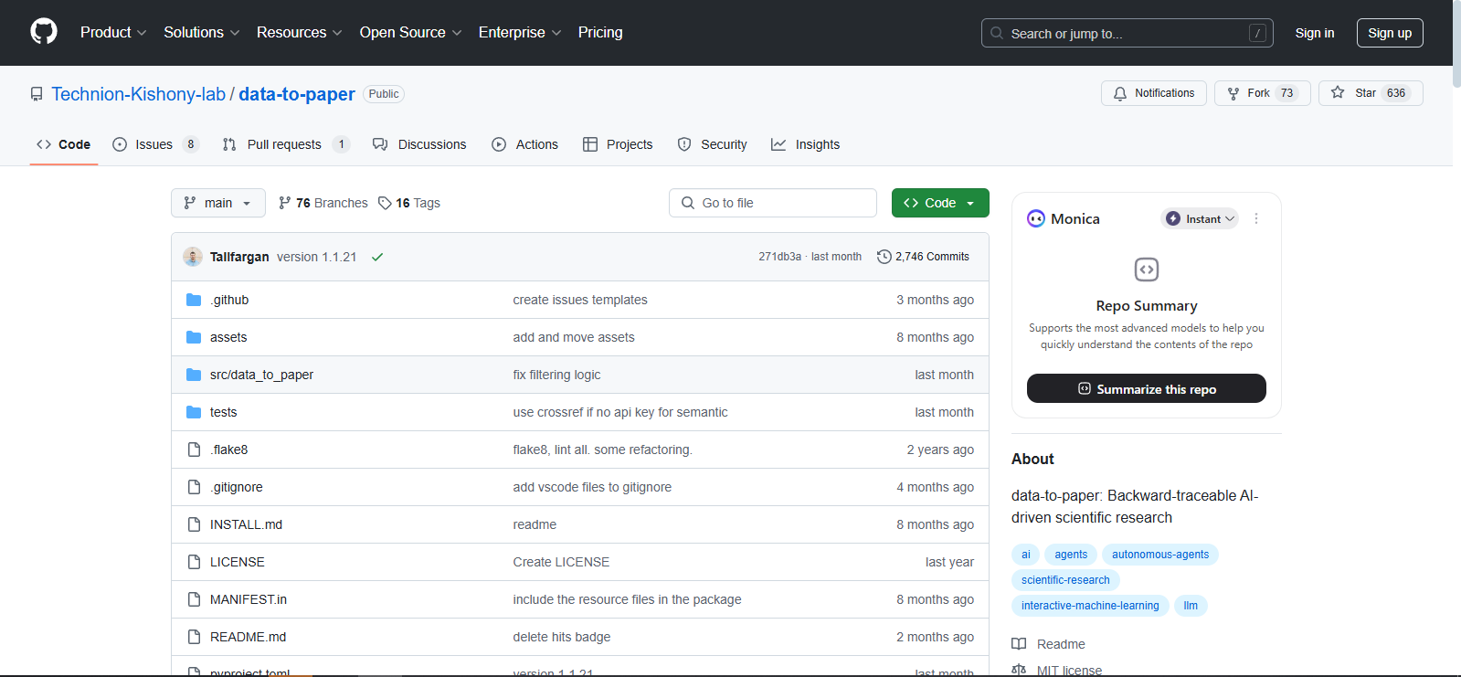This screenshot has height=677, width=1461.
Task: Open the src/data_to_paper folder
Action: click(261, 375)
